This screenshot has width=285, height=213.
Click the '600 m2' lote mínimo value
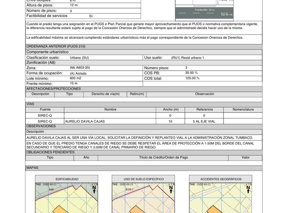[75, 78]
